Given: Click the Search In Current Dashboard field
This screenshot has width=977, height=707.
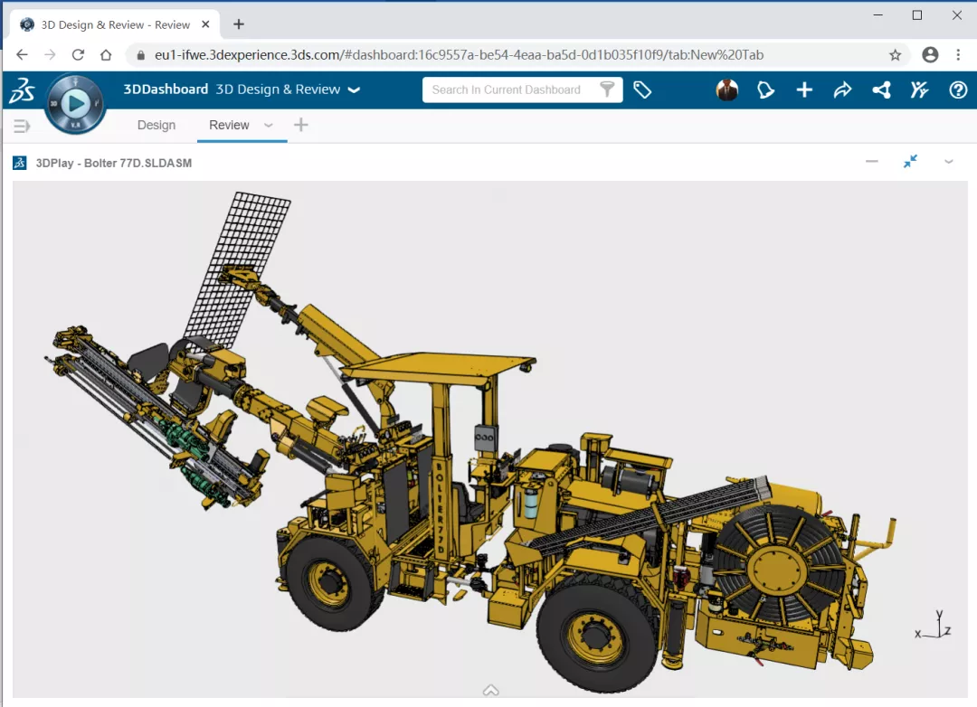Looking at the screenshot, I should 508,90.
